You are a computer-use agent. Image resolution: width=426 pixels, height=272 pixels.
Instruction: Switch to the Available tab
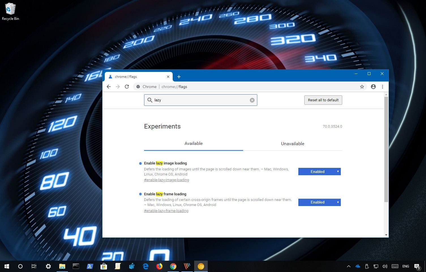[194, 144]
